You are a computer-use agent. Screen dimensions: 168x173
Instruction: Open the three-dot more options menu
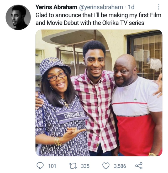tap(159, 7)
